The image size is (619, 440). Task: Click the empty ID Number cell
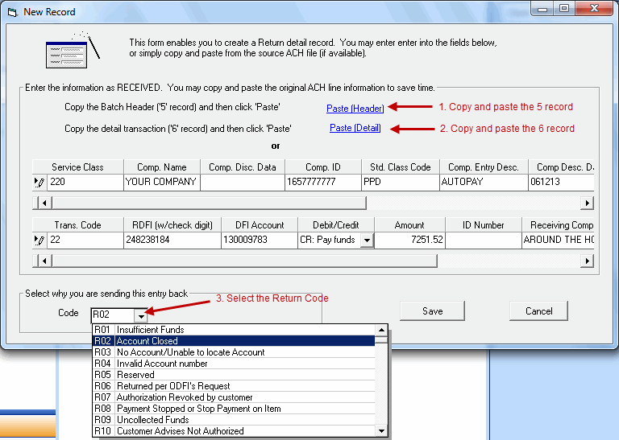(484, 241)
